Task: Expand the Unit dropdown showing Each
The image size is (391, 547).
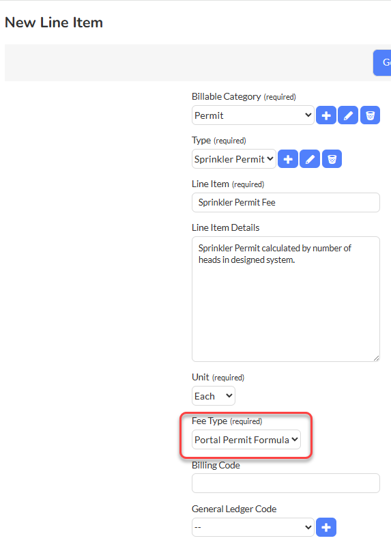Action: (x=214, y=396)
